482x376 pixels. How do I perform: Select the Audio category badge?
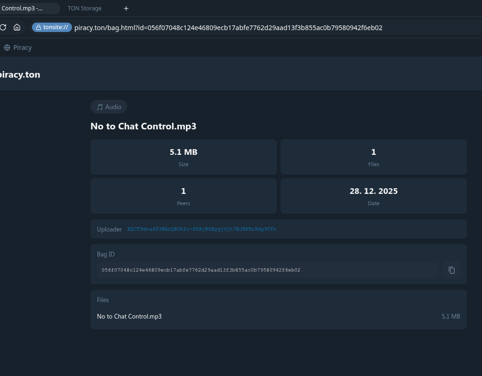pos(109,107)
